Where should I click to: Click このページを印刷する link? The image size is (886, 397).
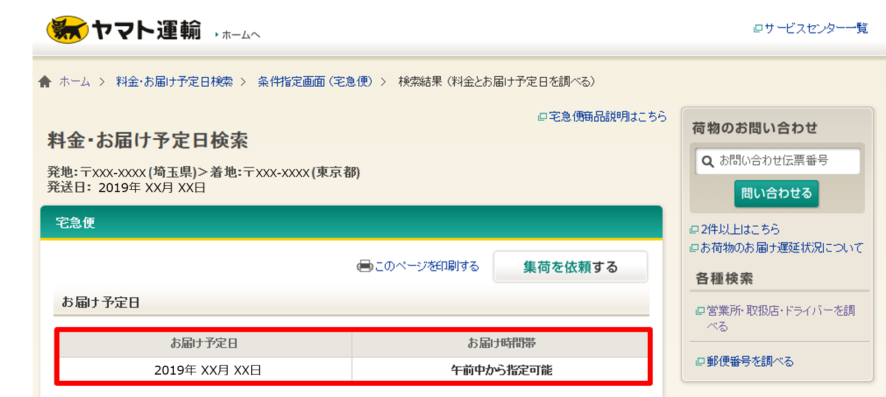pos(427,266)
